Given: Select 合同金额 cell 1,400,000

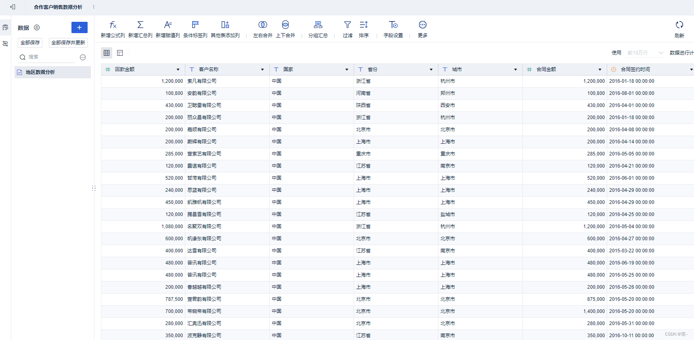Looking at the screenshot, I should [565, 311].
